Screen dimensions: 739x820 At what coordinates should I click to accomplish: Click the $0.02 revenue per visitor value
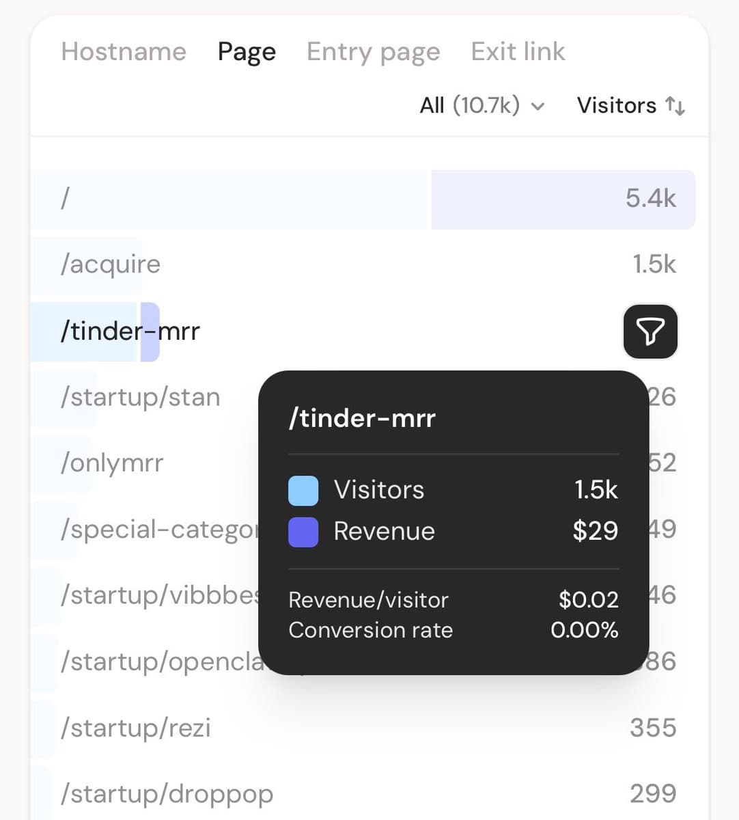coord(589,599)
